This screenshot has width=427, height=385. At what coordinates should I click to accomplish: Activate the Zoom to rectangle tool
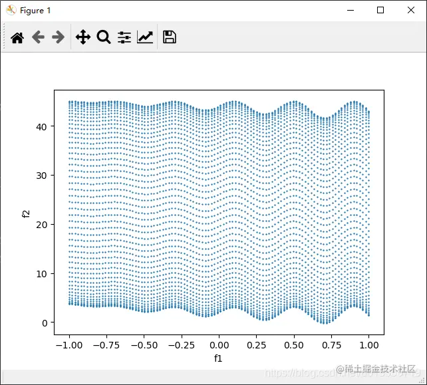[x=104, y=37]
